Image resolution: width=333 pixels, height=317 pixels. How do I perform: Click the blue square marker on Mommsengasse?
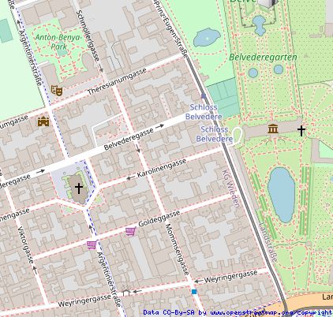click(194, 292)
